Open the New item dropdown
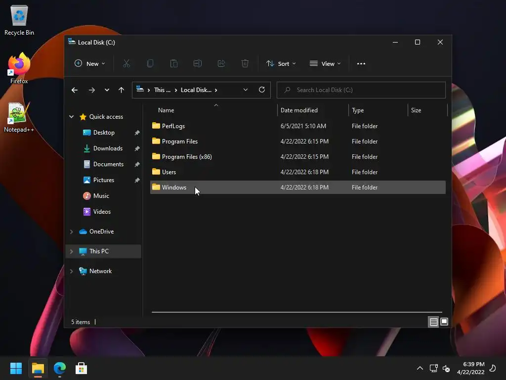Viewport: 506px width, 380px height. tap(90, 64)
